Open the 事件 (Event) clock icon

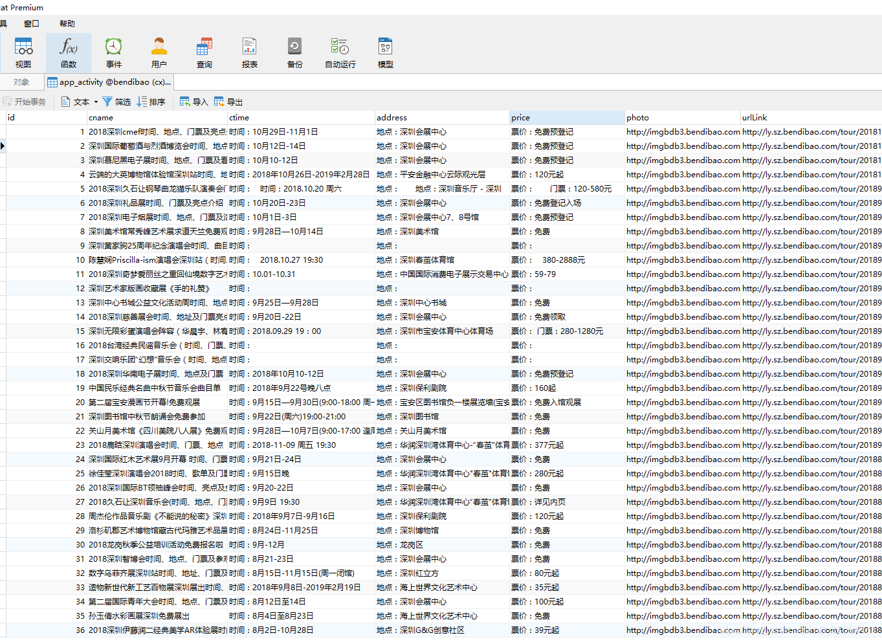114,52
